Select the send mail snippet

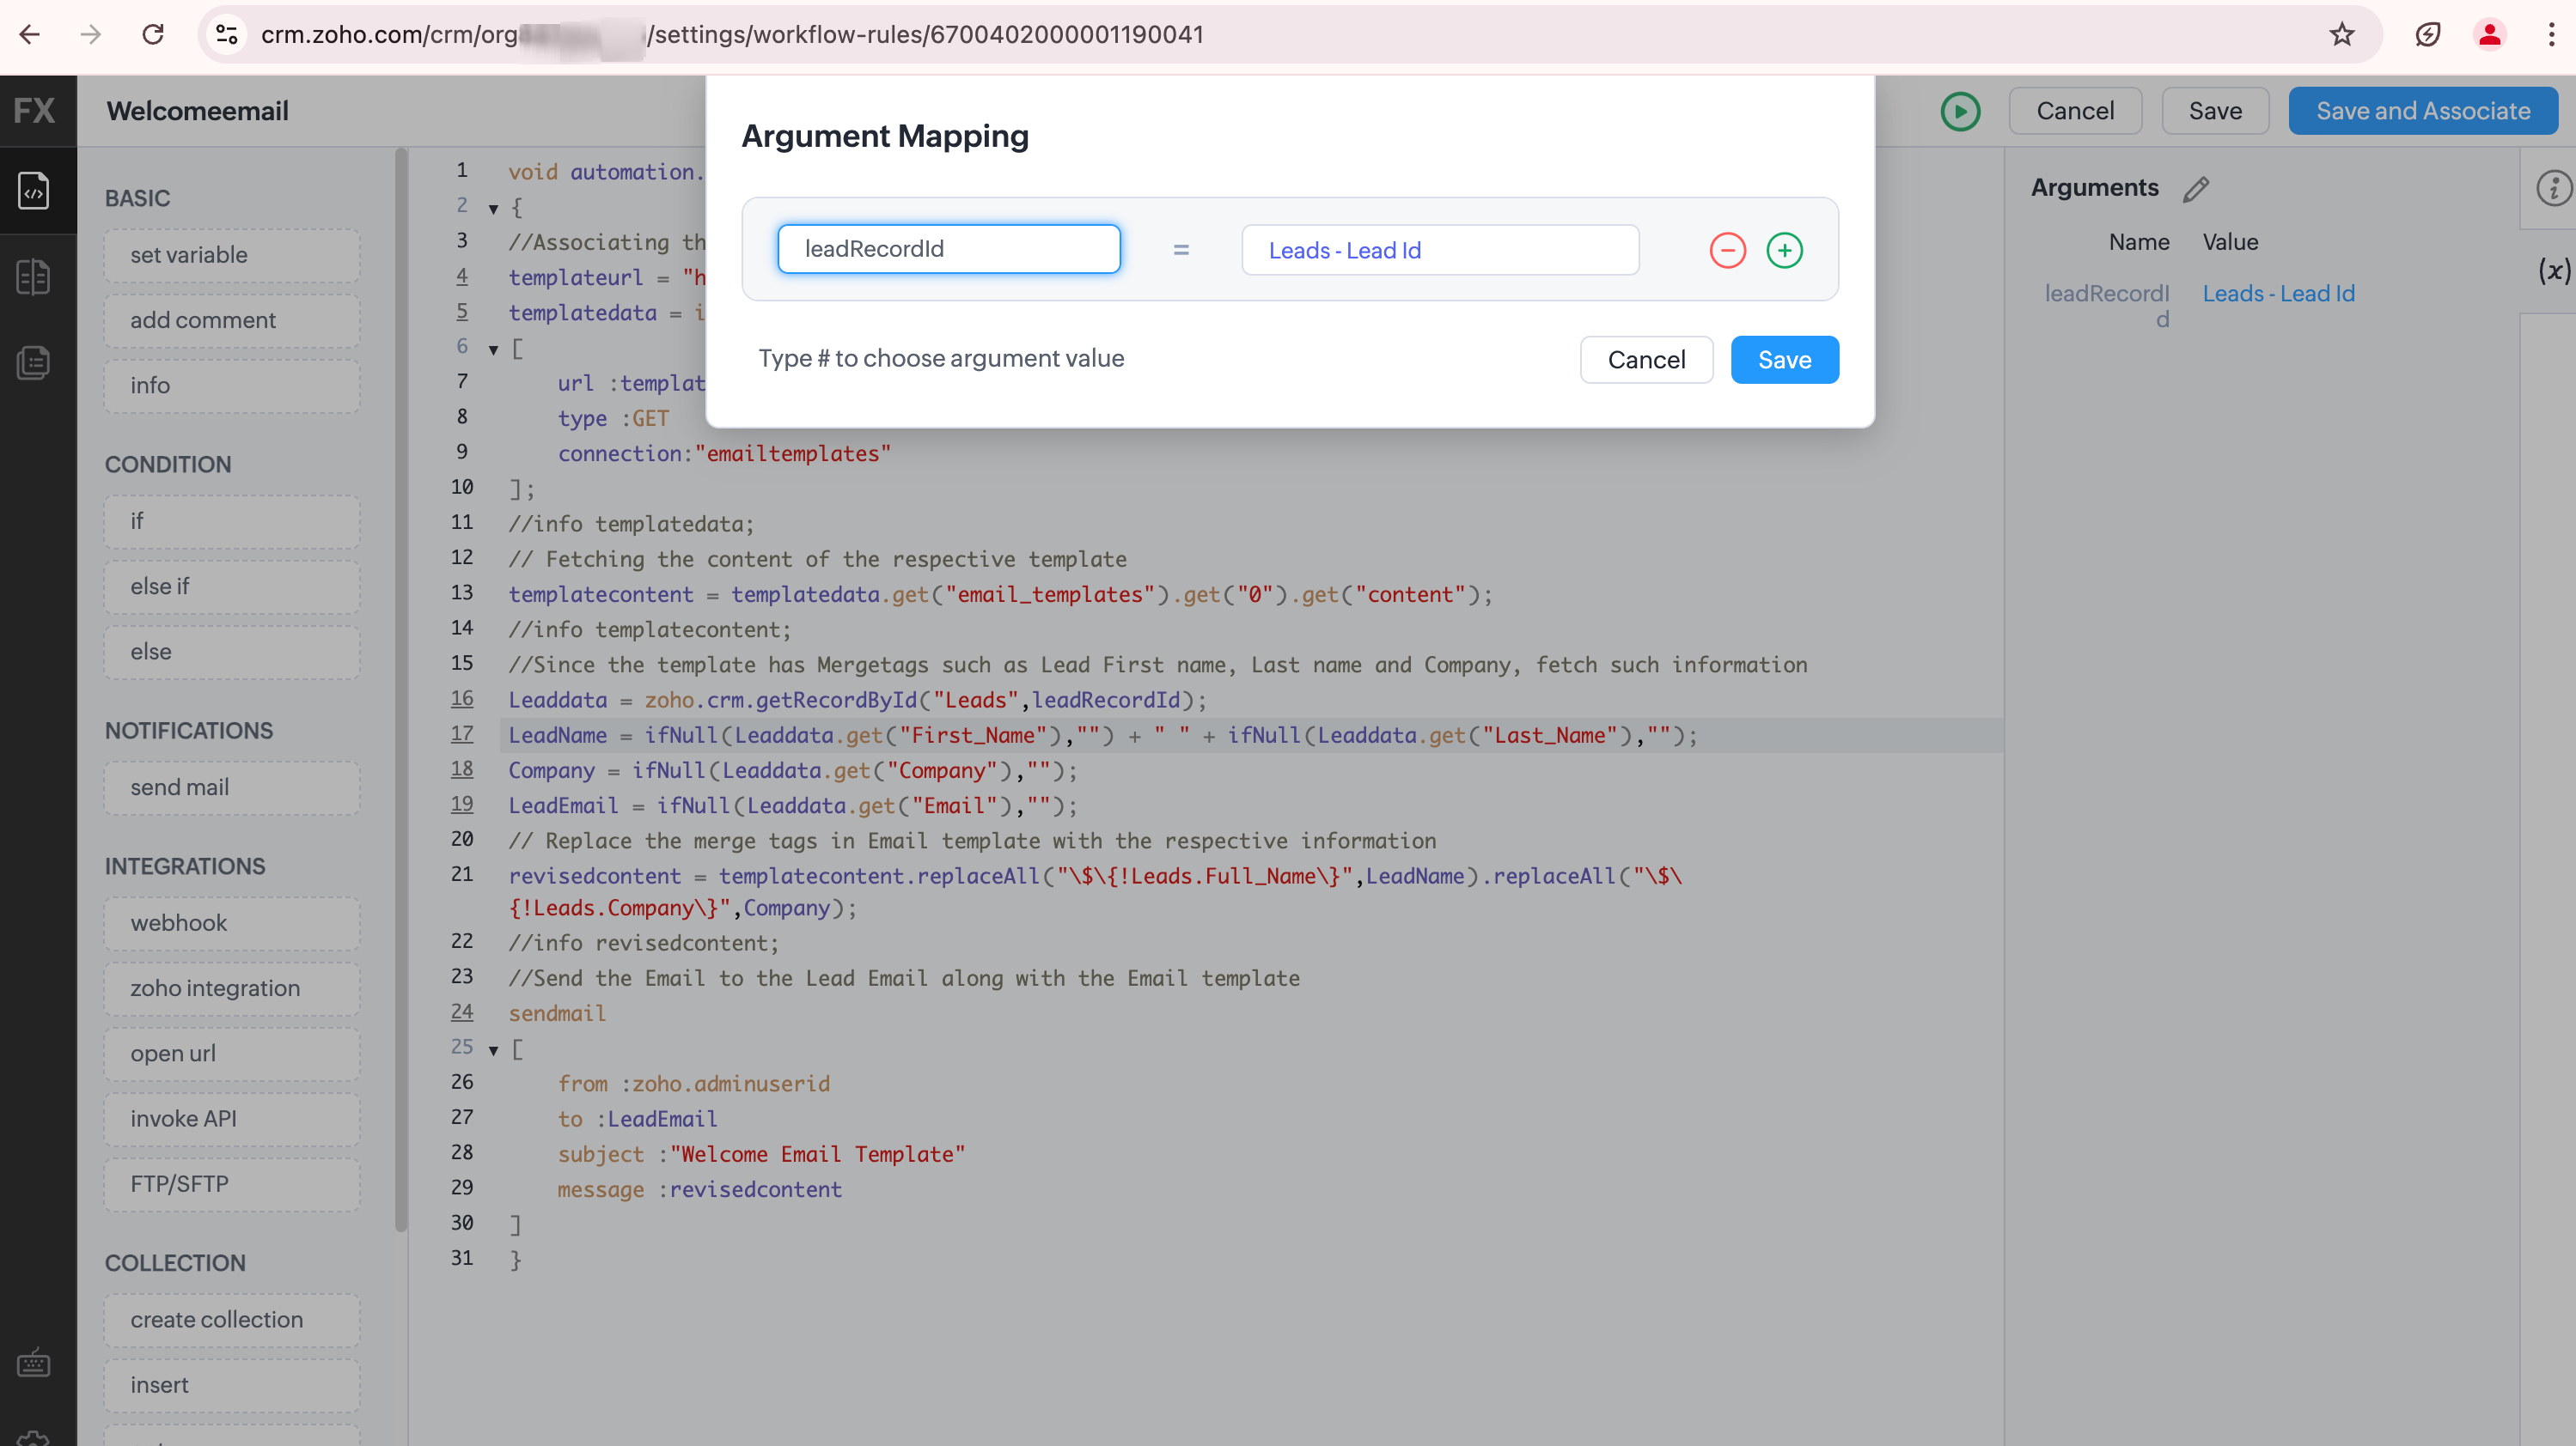tap(231, 787)
